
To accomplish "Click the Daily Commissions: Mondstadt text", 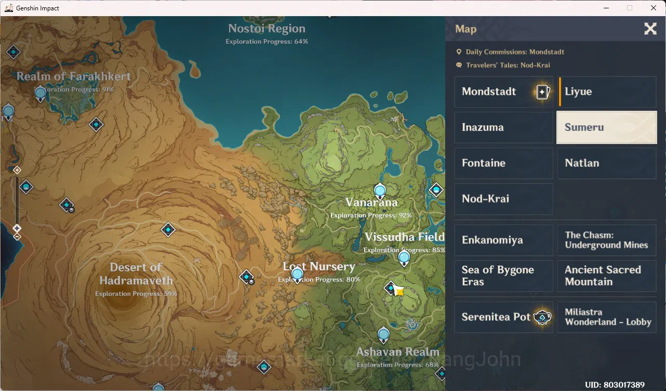I will [x=515, y=52].
